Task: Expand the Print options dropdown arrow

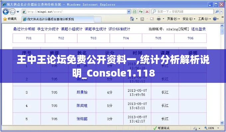Action: click(x=164, y=19)
